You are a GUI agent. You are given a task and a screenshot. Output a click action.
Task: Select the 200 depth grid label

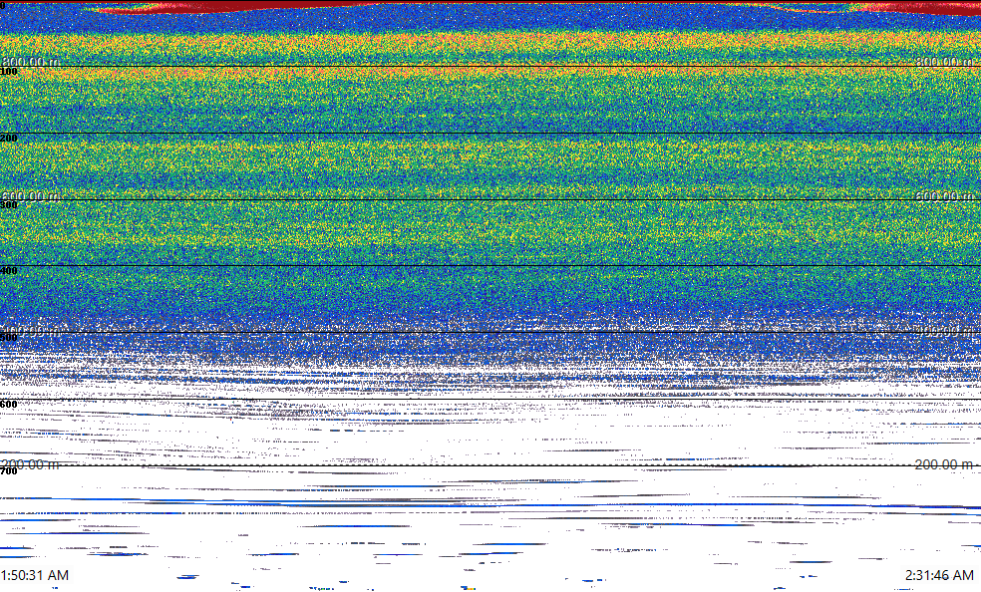[x=9, y=139]
